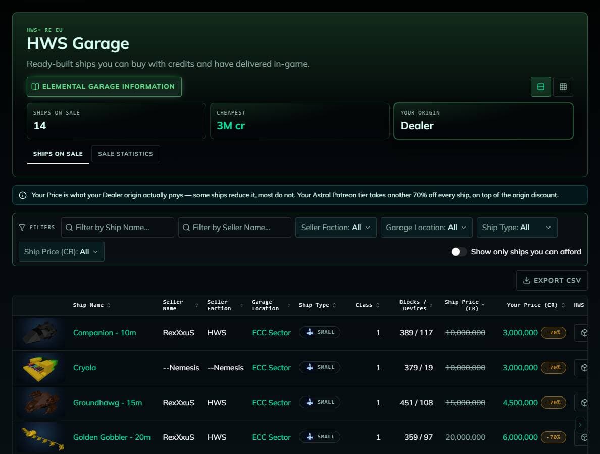Click the 4,500,000 price in Groundhawg row
This screenshot has height=454, width=600.
(520, 403)
